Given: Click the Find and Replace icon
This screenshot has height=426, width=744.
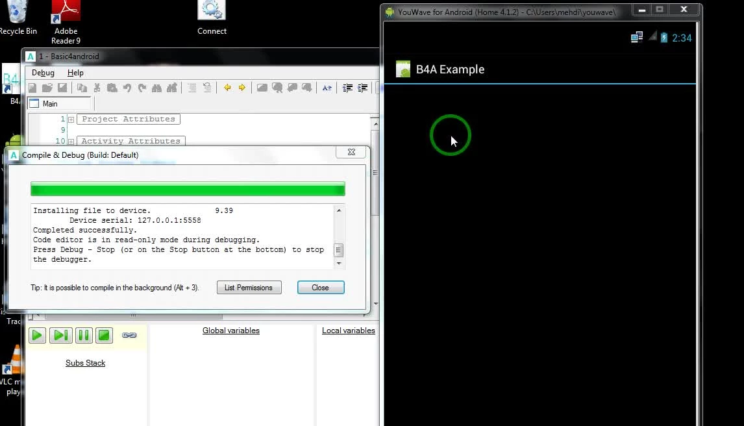Looking at the screenshot, I should coord(172,88).
